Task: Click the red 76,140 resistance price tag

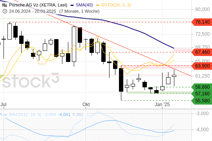Action: [x=202, y=22]
